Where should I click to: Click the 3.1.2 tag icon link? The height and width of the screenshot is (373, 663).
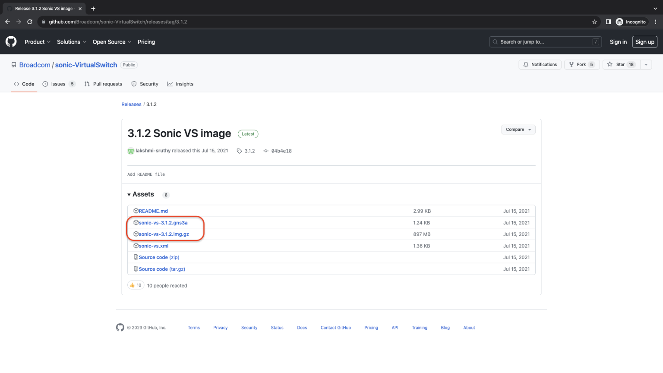[x=246, y=151]
